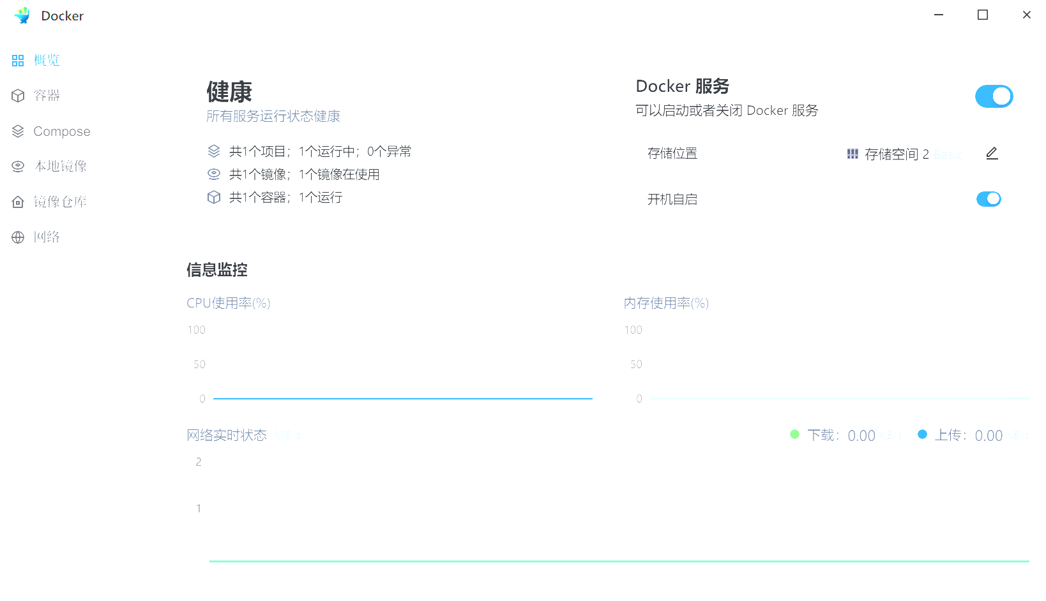Select 存储空间 2 storage location value
This screenshot has height=601, width=1046.
tap(896, 154)
